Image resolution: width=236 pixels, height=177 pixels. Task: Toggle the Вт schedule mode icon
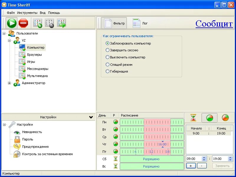tap(116, 129)
